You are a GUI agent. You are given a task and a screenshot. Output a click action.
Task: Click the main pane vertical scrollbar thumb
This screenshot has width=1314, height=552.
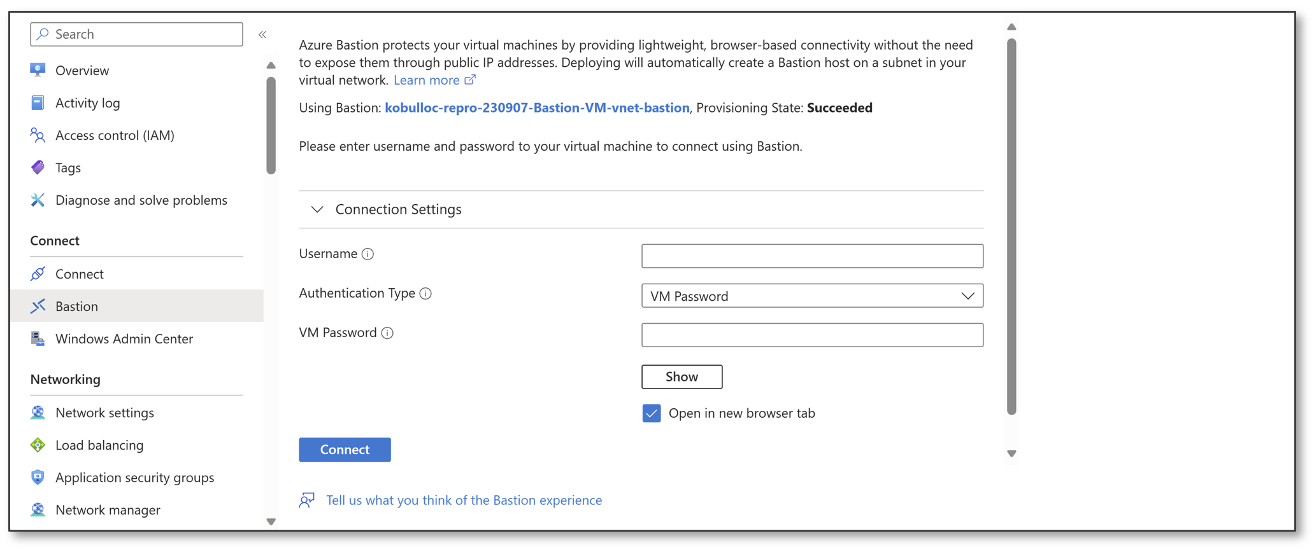click(1011, 226)
